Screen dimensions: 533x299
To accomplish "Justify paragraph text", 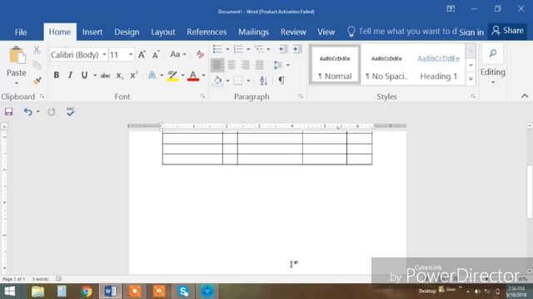I will (259, 65).
